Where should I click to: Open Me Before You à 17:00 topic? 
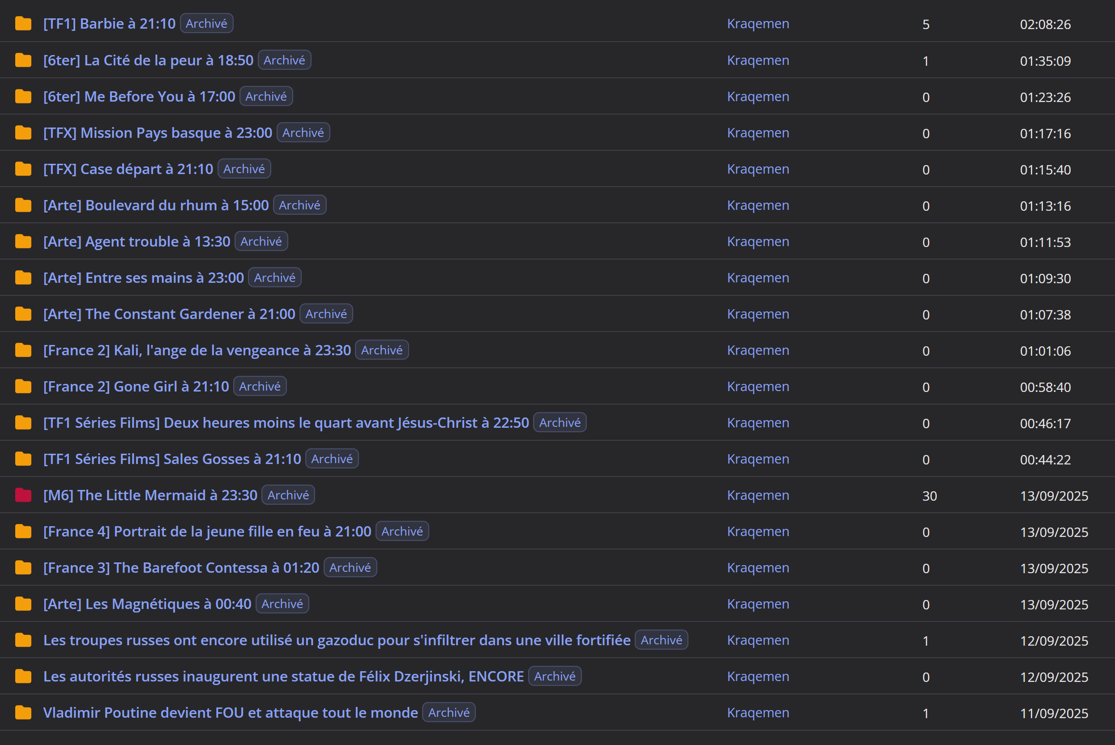139,97
